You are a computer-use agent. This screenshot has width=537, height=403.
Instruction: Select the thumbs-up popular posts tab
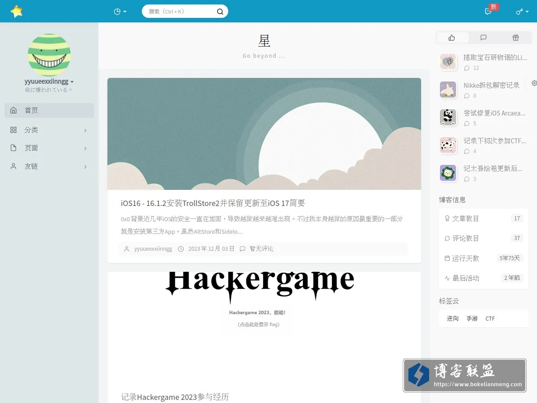point(452,38)
